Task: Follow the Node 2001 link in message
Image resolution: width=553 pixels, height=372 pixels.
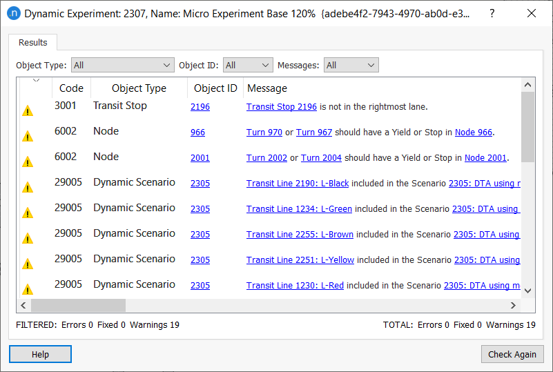Action: (x=485, y=158)
